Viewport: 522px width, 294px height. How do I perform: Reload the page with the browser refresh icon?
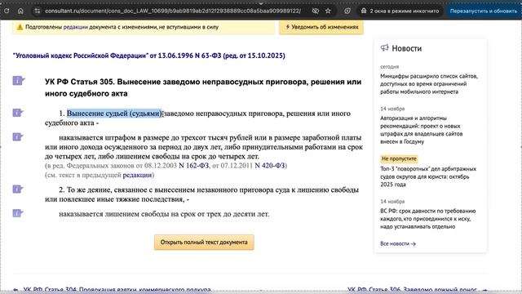[x=7, y=11]
